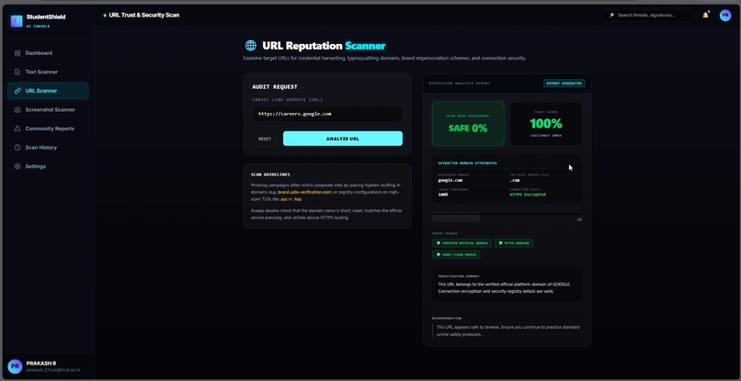Open notifications bell icon
The image size is (741, 381).
click(705, 15)
